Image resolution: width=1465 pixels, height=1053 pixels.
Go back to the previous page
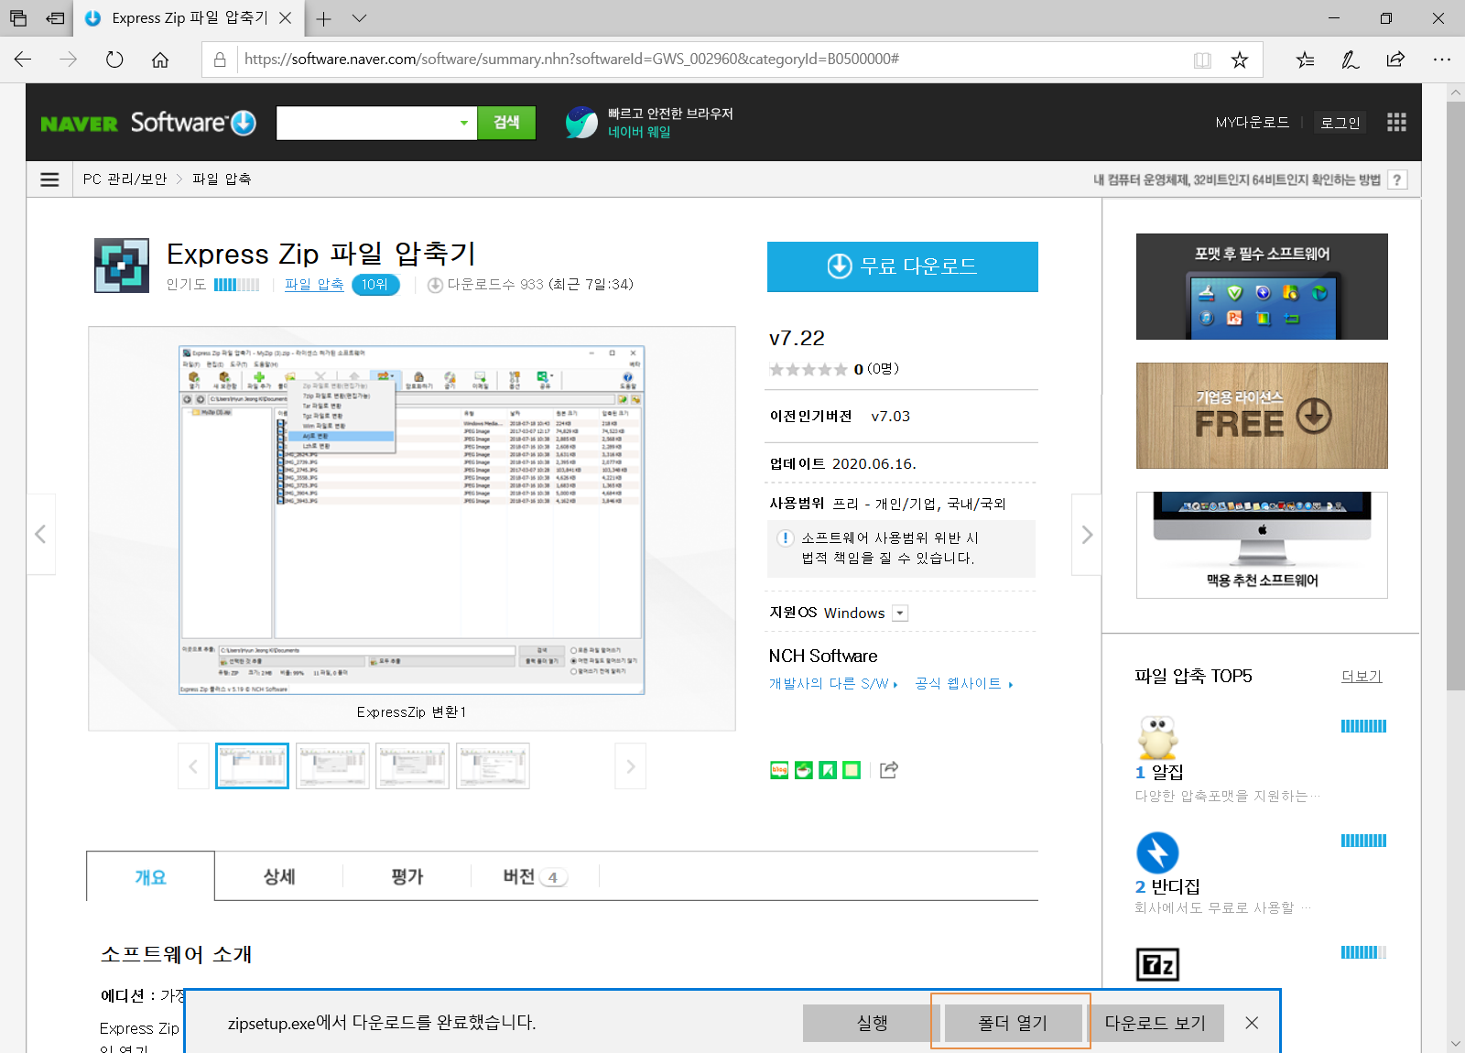tap(23, 60)
